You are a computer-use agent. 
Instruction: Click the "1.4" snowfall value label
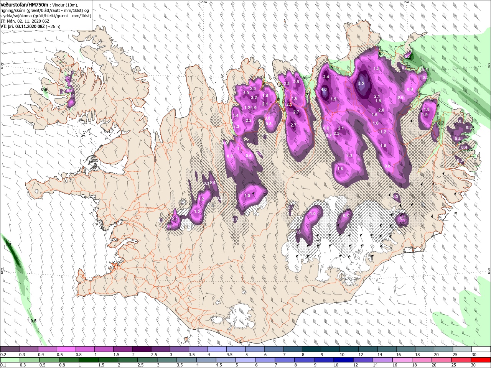coord(236,115)
